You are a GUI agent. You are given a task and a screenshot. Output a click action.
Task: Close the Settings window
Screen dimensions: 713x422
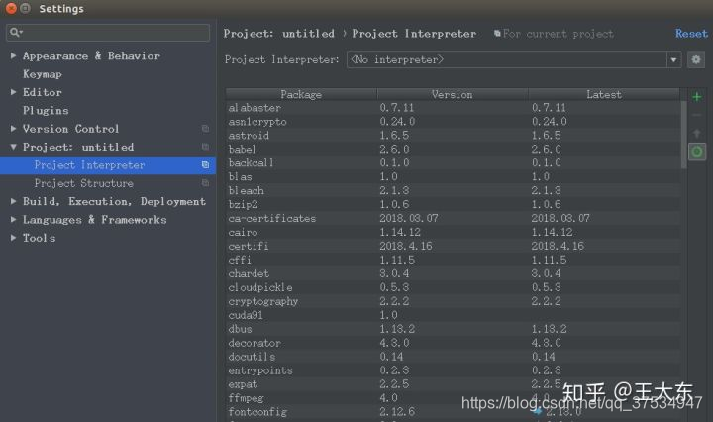click(11, 8)
